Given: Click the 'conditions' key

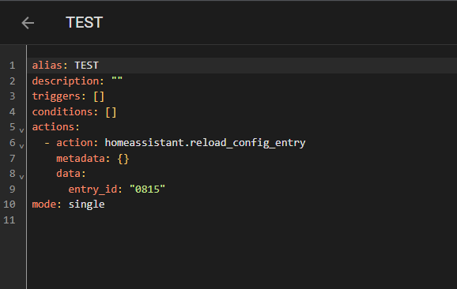Looking at the screenshot, I should point(62,112).
